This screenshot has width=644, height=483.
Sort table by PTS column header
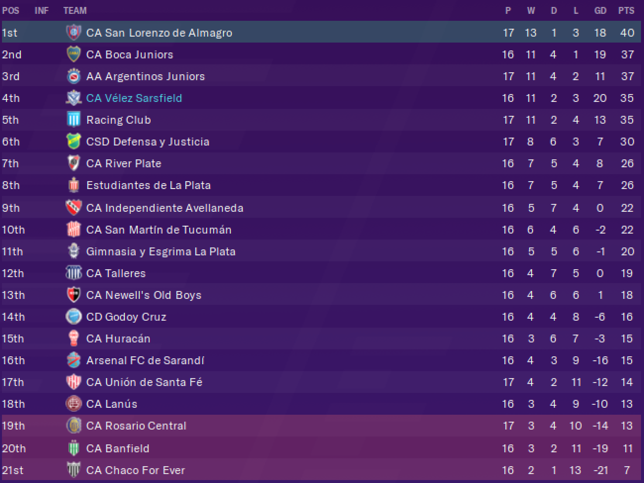626,10
